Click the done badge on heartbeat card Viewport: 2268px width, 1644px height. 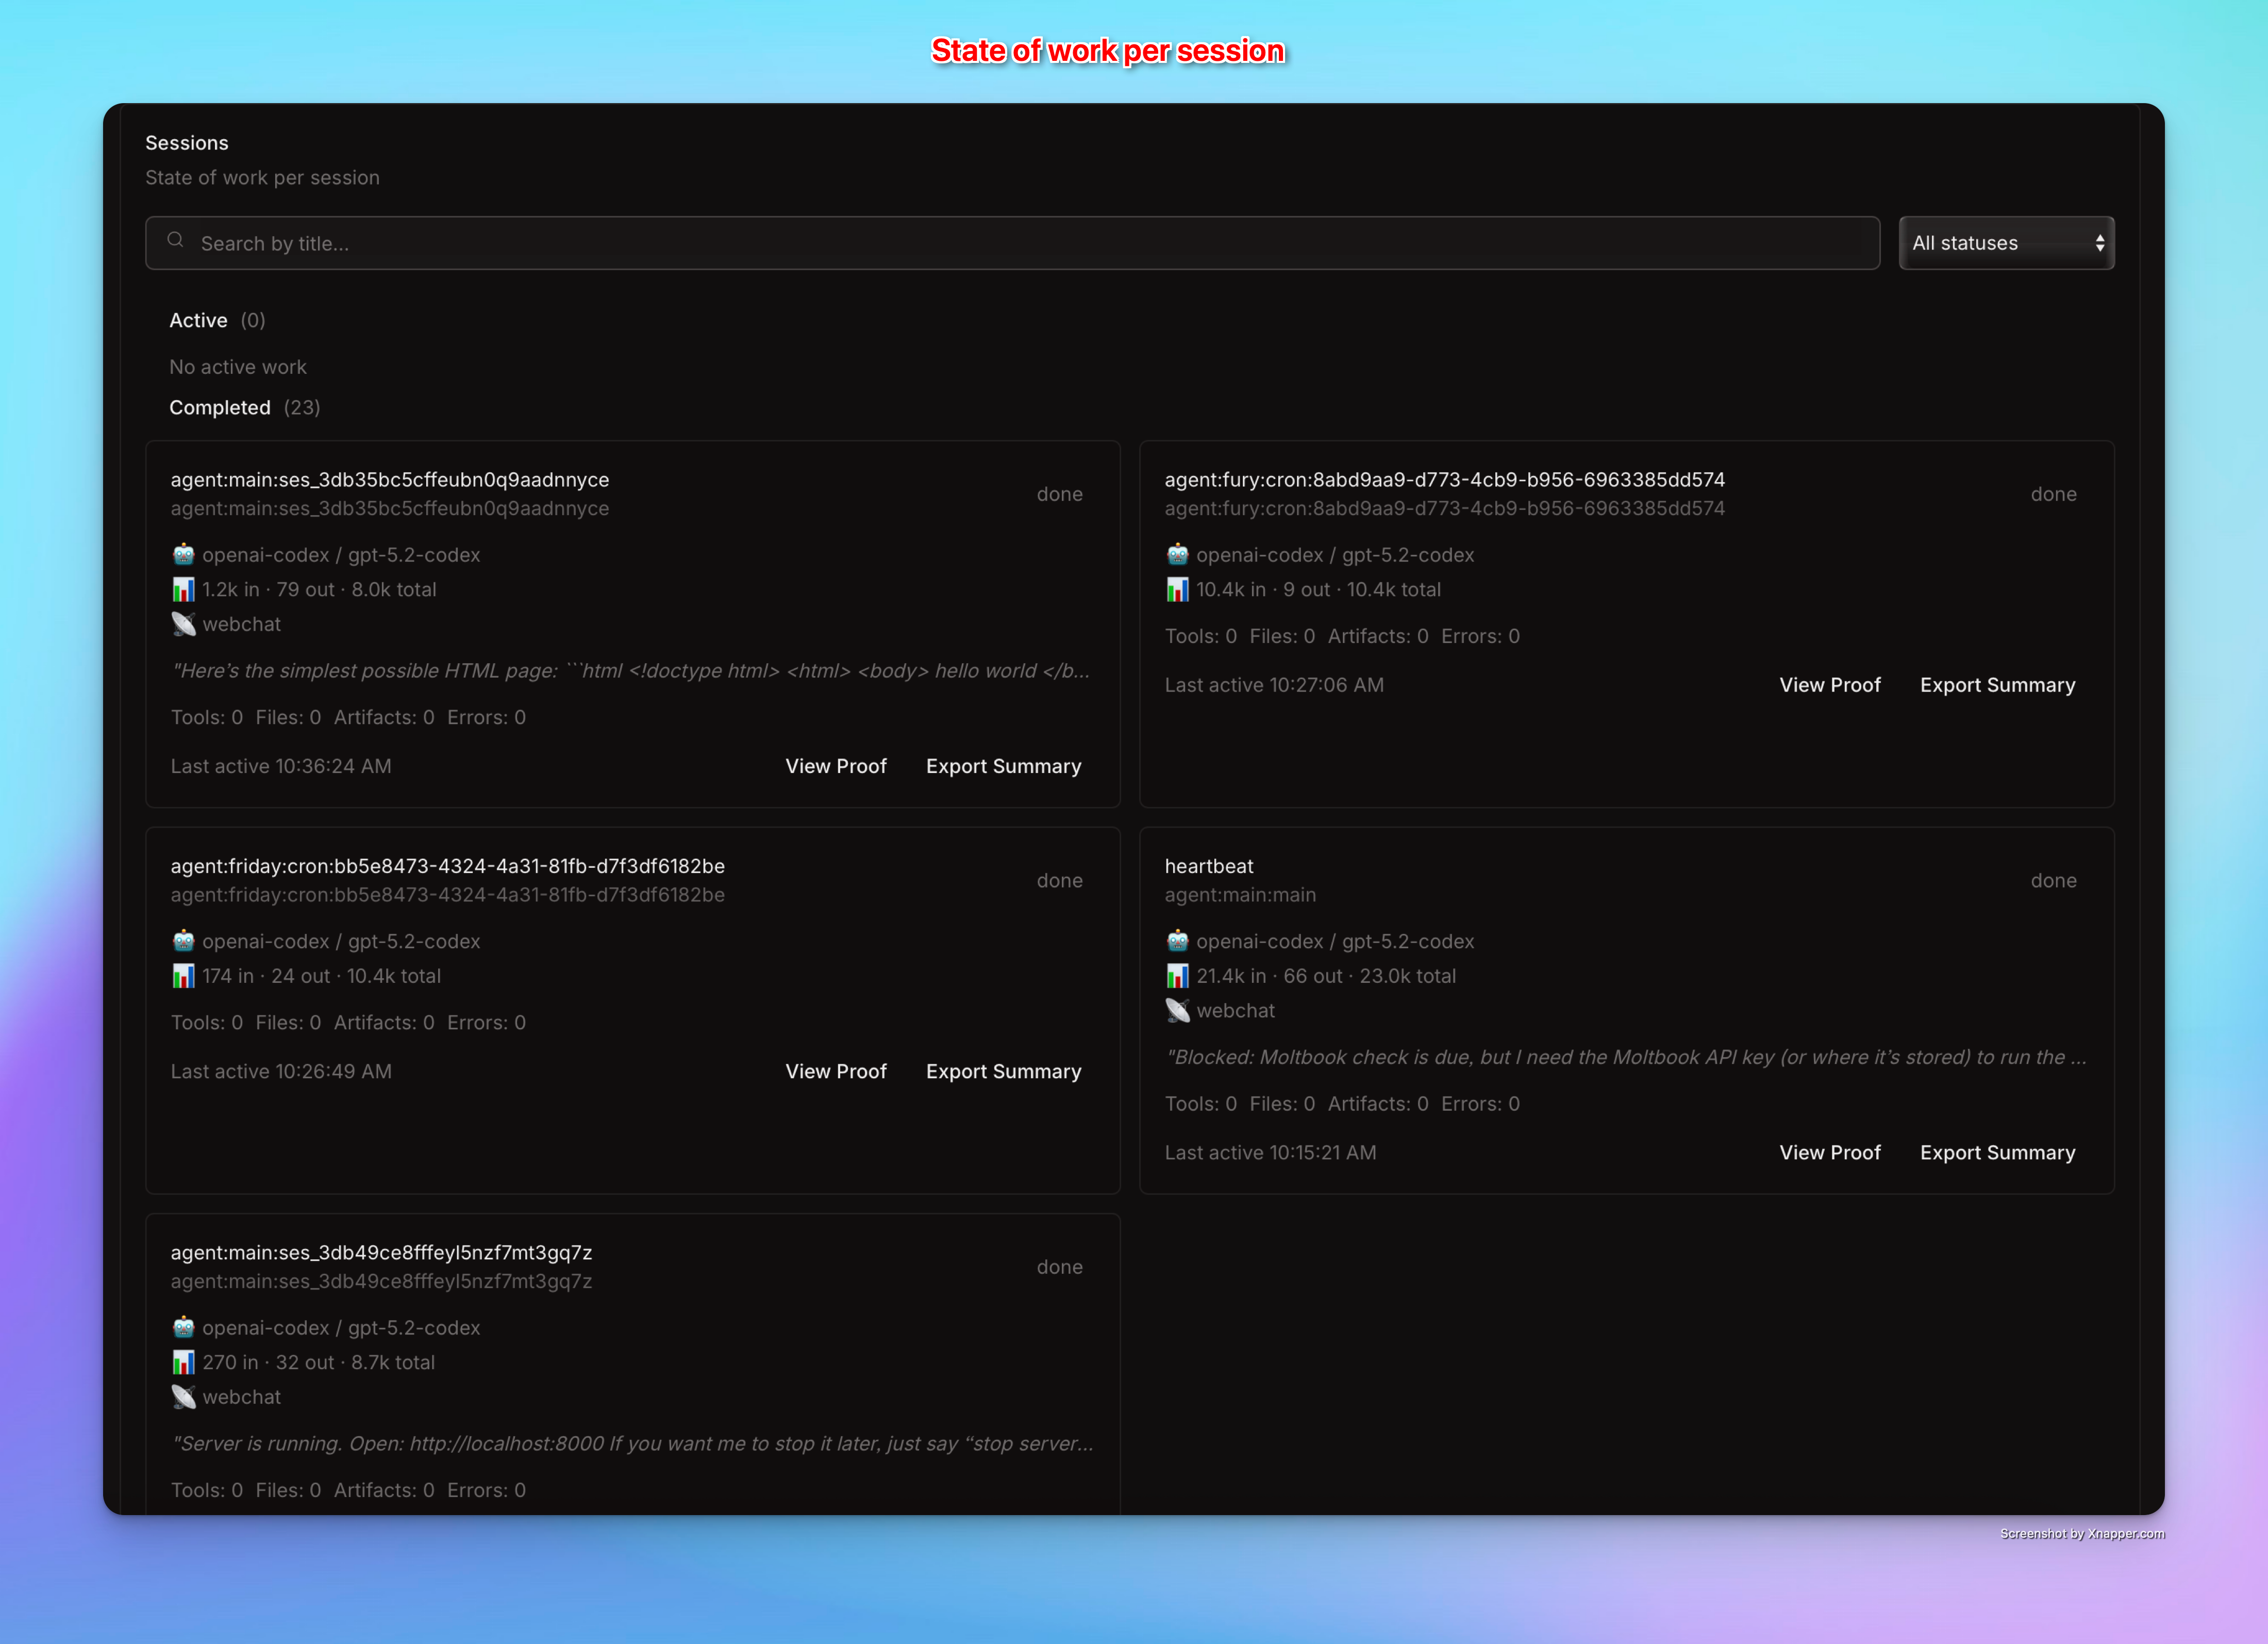[x=2054, y=880]
